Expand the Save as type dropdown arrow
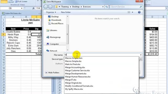This screenshot has height=94, width=168. pyautogui.click(x=141, y=59)
